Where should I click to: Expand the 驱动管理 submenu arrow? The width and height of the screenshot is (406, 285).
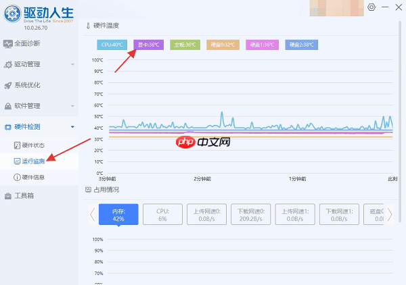tap(72, 65)
